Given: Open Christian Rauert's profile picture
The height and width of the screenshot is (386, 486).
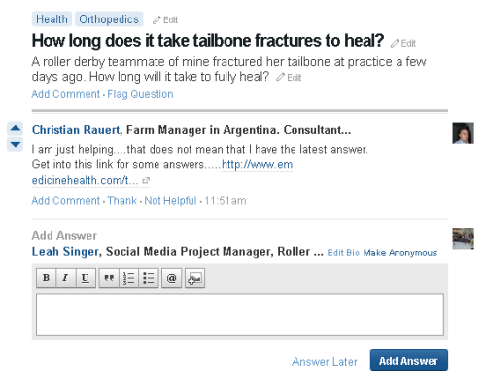Looking at the screenshot, I should click(x=464, y=133).
